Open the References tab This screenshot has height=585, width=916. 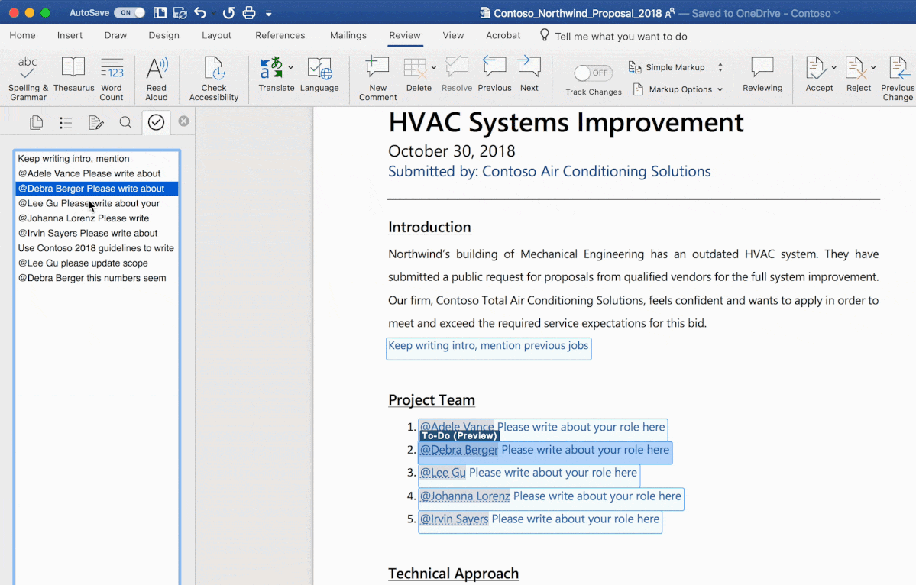point(280,35)
